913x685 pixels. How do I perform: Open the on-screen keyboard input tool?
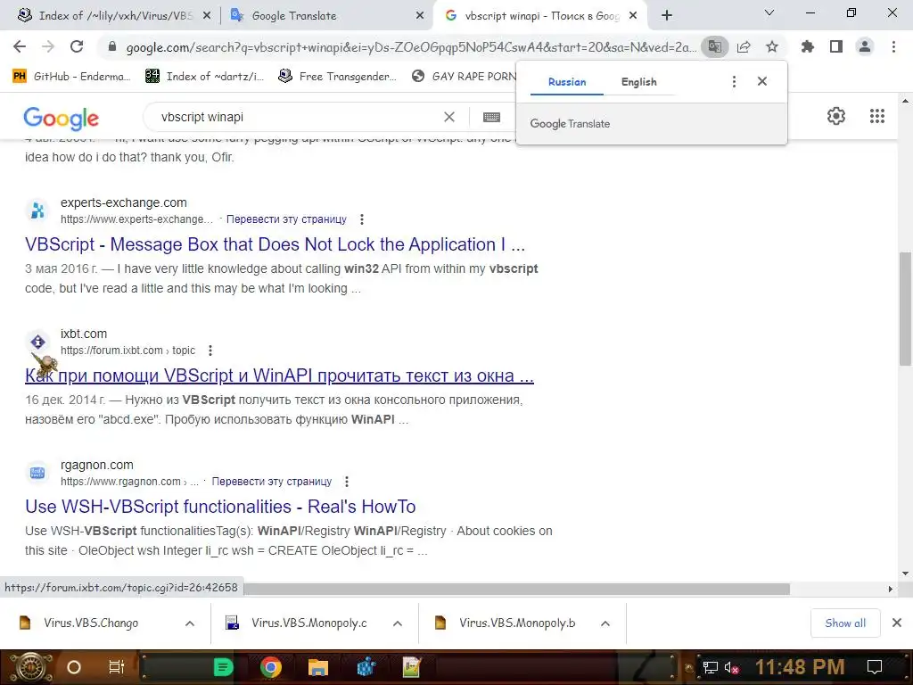(491, 117)
